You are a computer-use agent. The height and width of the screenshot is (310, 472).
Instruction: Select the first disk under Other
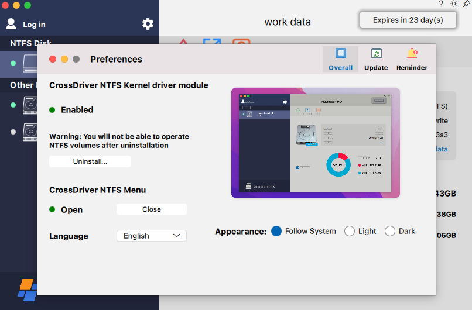30,105
